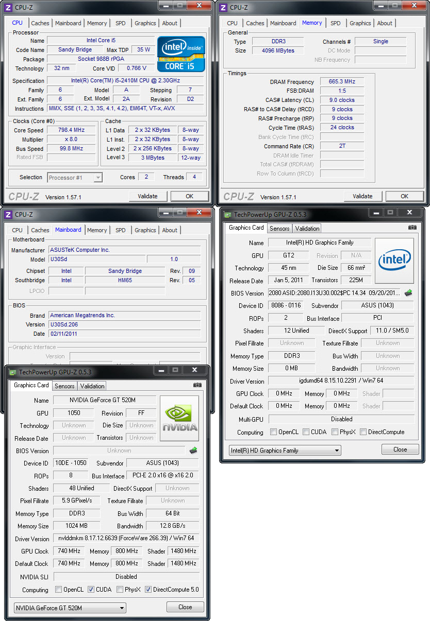
Task: Uncheck DirectCompute 5.0 in NVIDIA GPU-Z
Action: click(148, 590)
